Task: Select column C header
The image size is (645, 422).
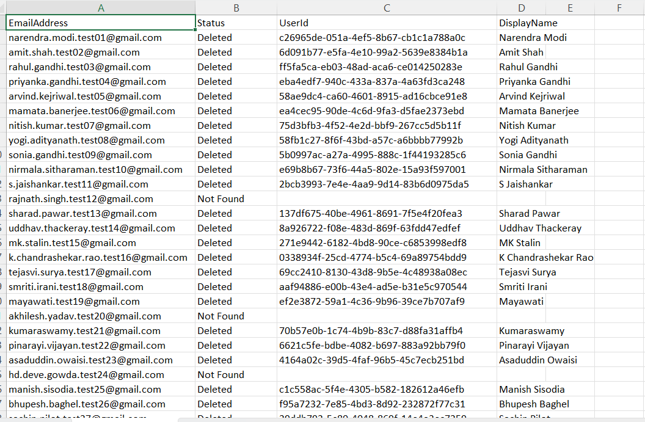Action: coord(387,7)
